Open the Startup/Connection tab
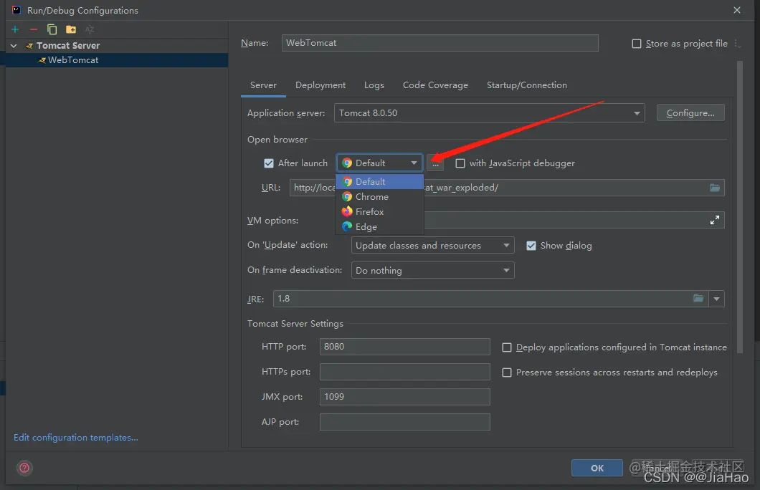Image resolution: width=760 pixels, height=490 pixels. click(x=527, y=85)
